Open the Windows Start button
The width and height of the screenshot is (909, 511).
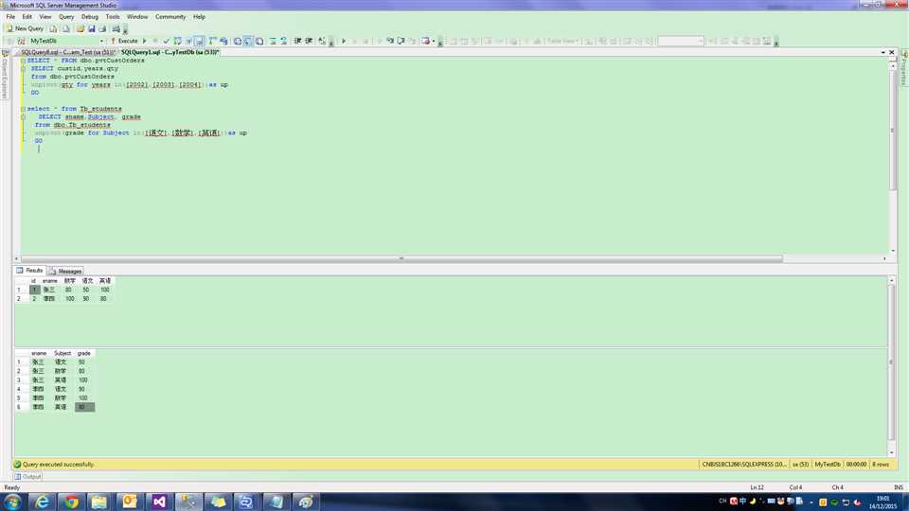point(12,502)
